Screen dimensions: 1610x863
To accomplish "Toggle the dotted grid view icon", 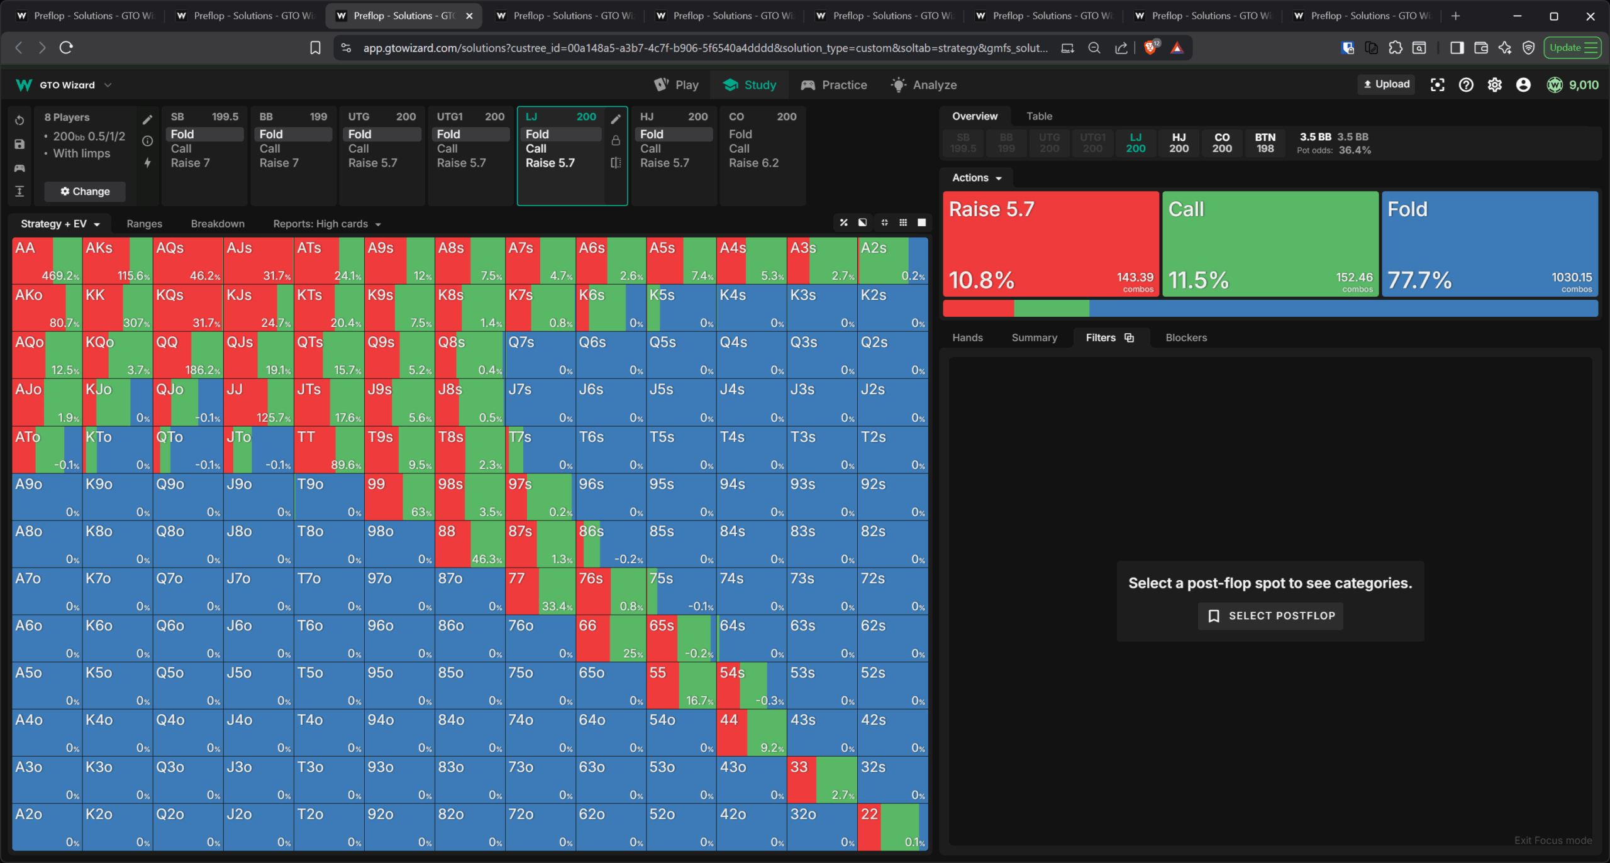I will pyautogui.click(x=903, y=223).
